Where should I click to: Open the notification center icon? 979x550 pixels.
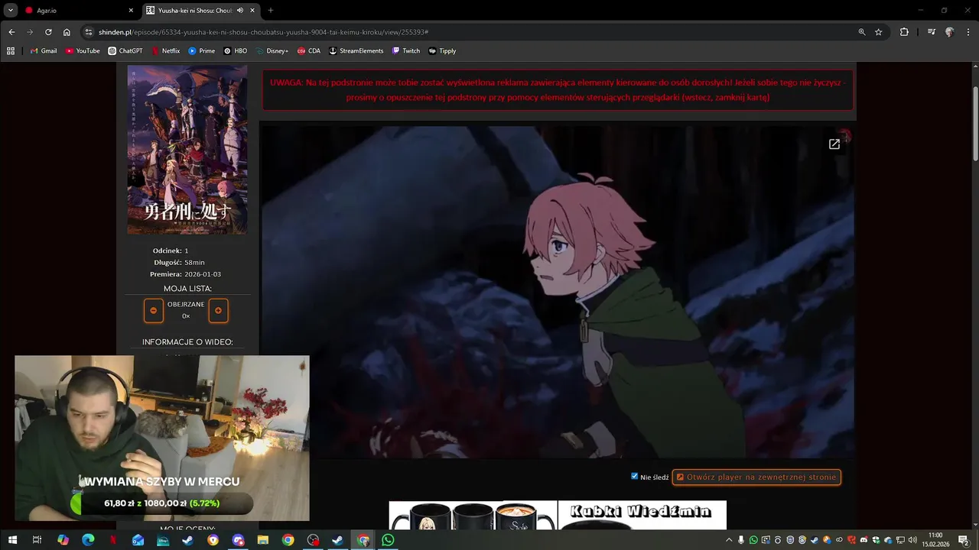click(964, 540)
